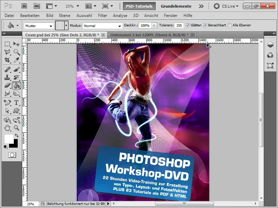
Task: Choose the Custom Shape tool
Action: (x=16, y=111)
